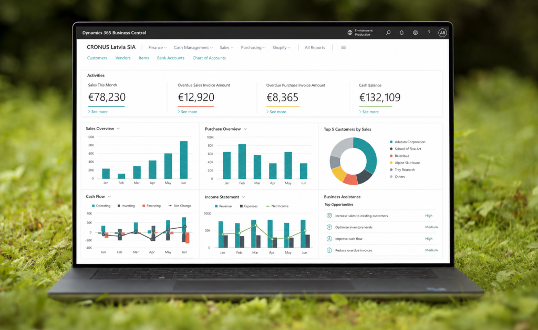Toggle the Financing legend entry in Cash Flow
538x330 pixels.
tap(151, 206)
